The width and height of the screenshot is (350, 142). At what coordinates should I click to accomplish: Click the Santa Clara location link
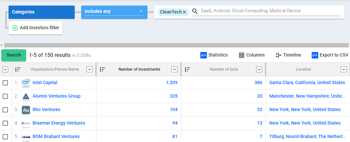[x=281, y=83]
